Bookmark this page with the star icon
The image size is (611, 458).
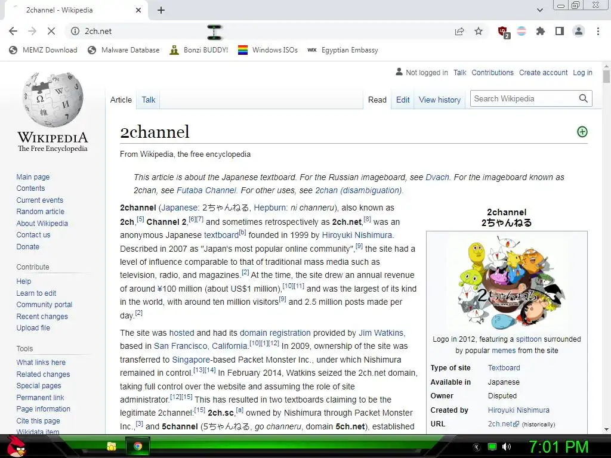pyautogui.click(x=479, y=31)
